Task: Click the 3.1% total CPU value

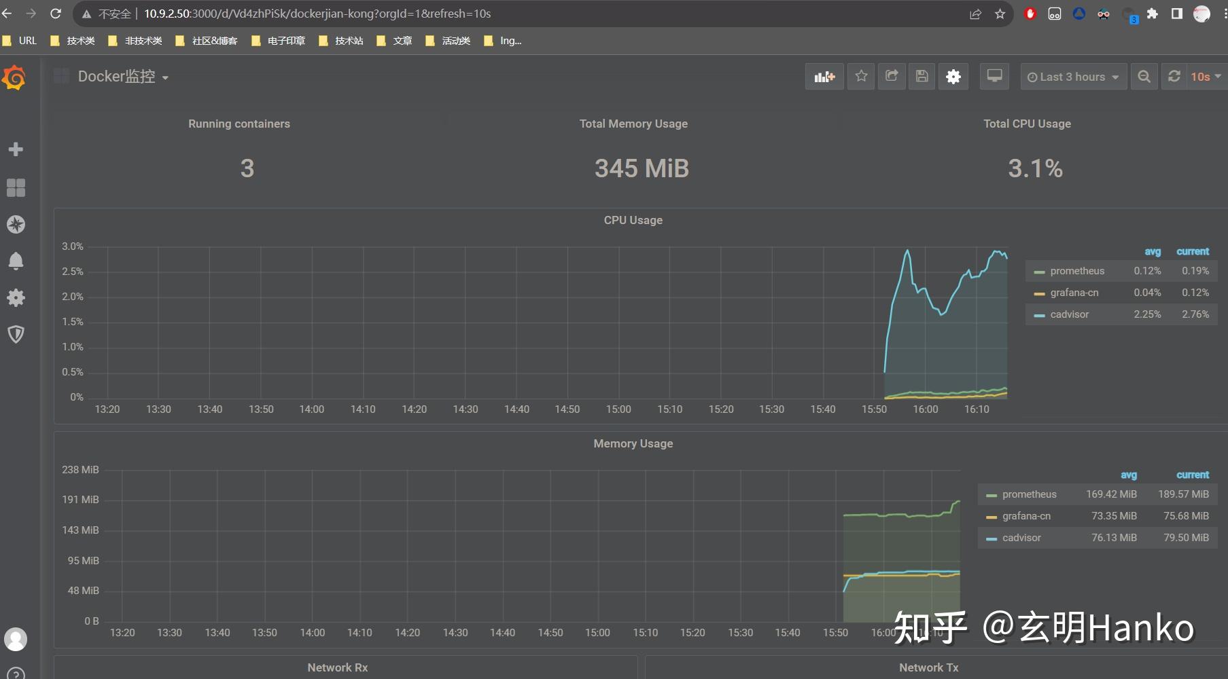Action: coord(1035,168)
